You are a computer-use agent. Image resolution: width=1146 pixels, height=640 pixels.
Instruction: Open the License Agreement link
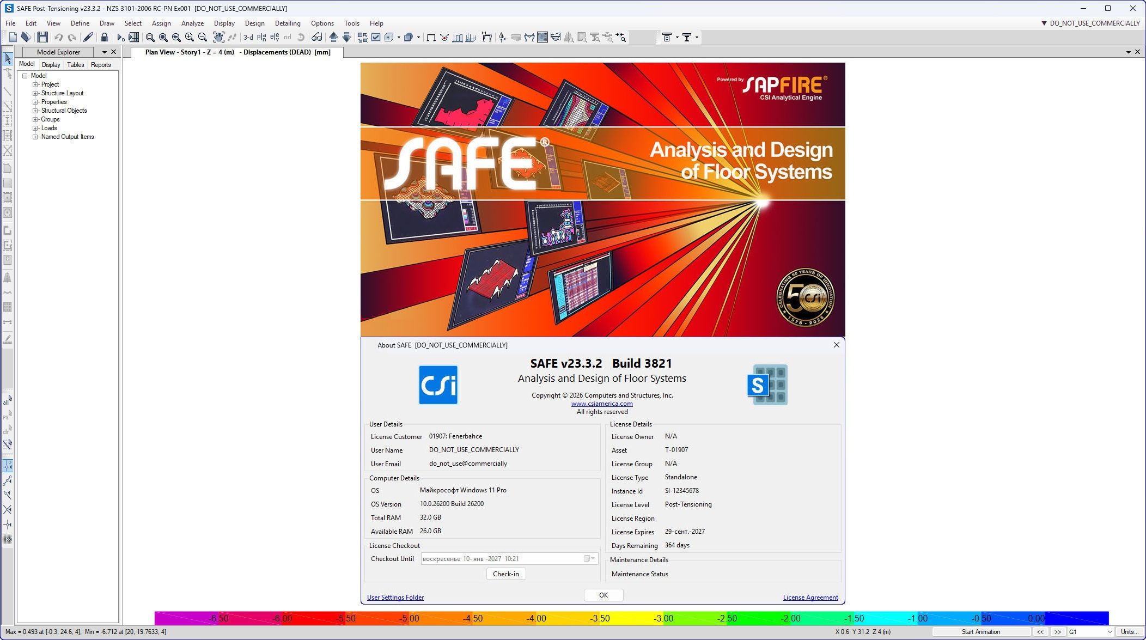(x=810, y=598)
